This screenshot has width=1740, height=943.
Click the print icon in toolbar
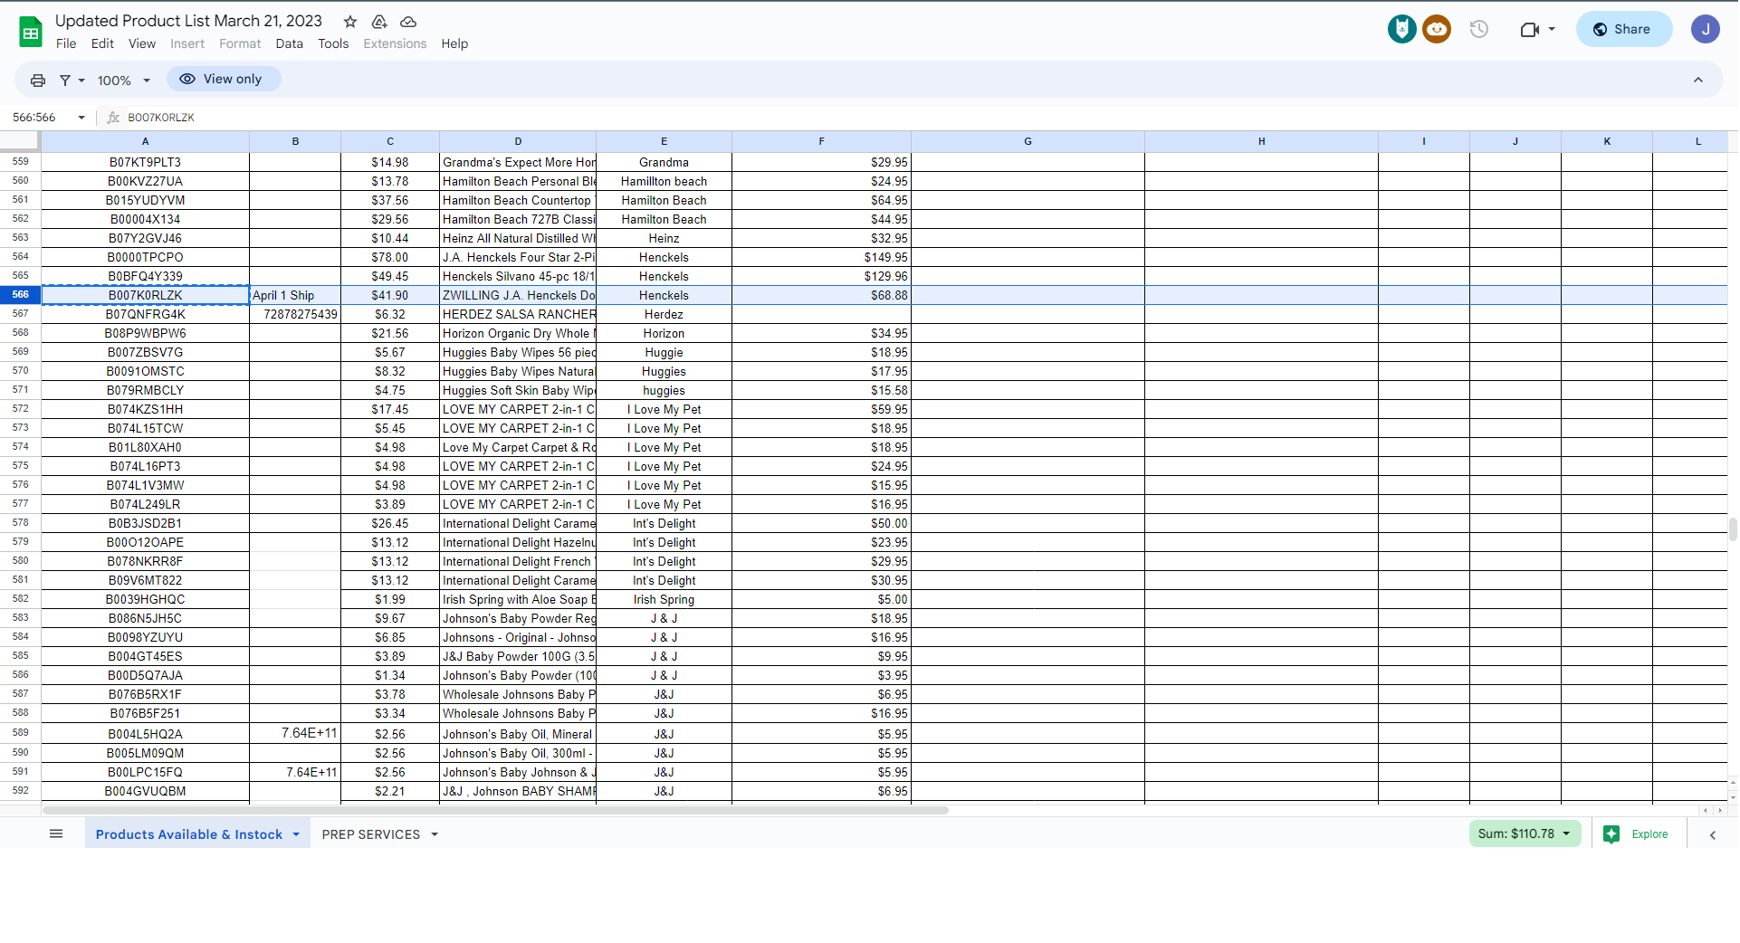(x=38, y=81)
